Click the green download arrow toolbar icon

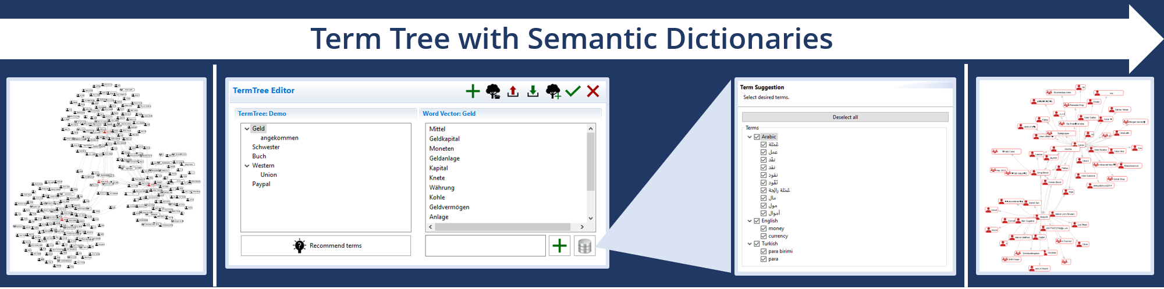pos(533,91)
